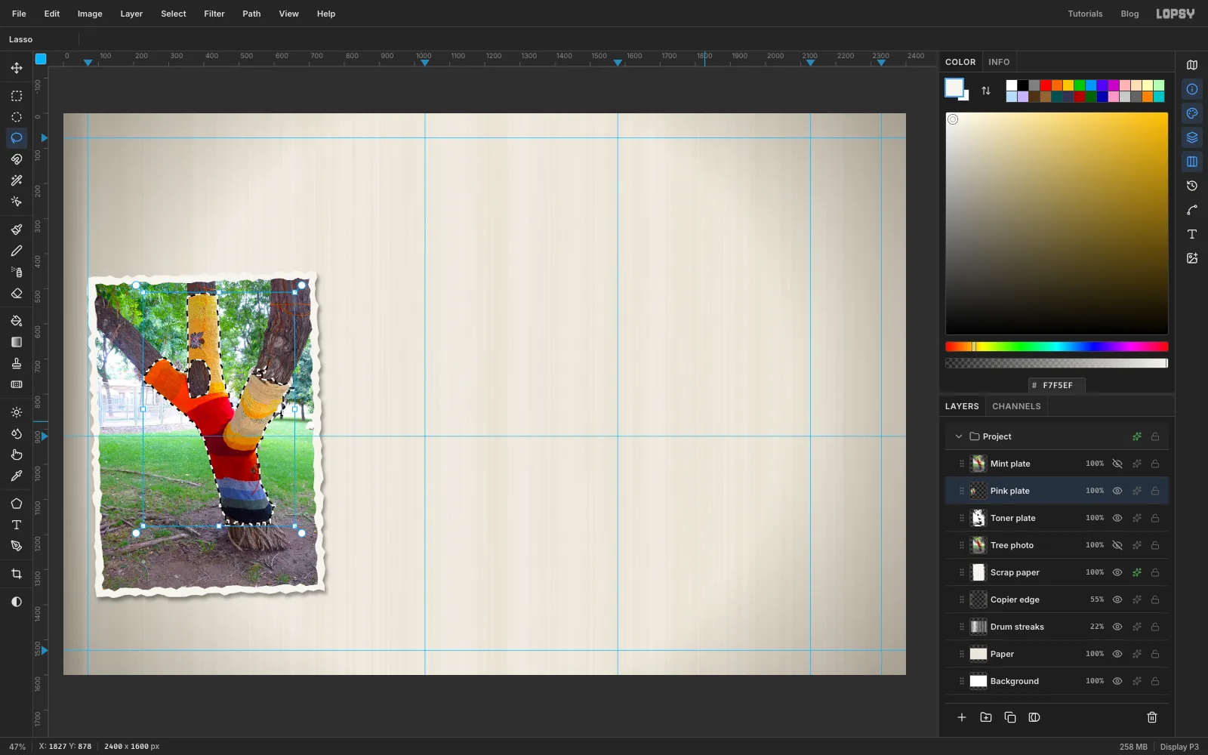The height and width of the screenshot is (755, 1208).
Task: Switch to the Info tab
Action: tap(999, 62)
